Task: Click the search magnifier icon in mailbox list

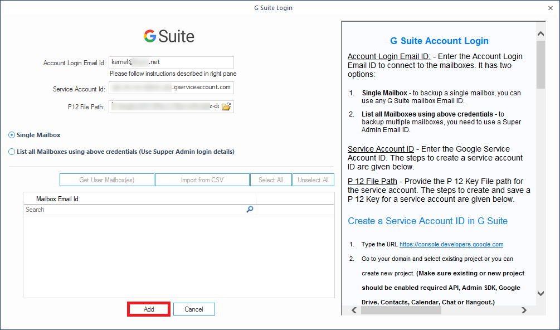Action: [x=250, y=209]
